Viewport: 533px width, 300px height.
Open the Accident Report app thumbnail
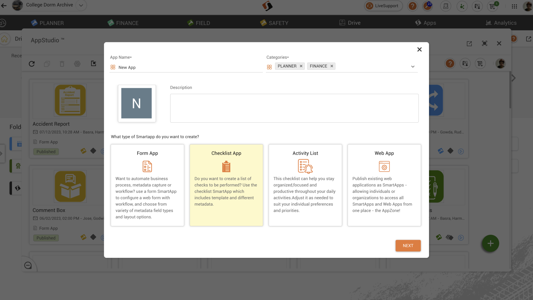point(70,100)
